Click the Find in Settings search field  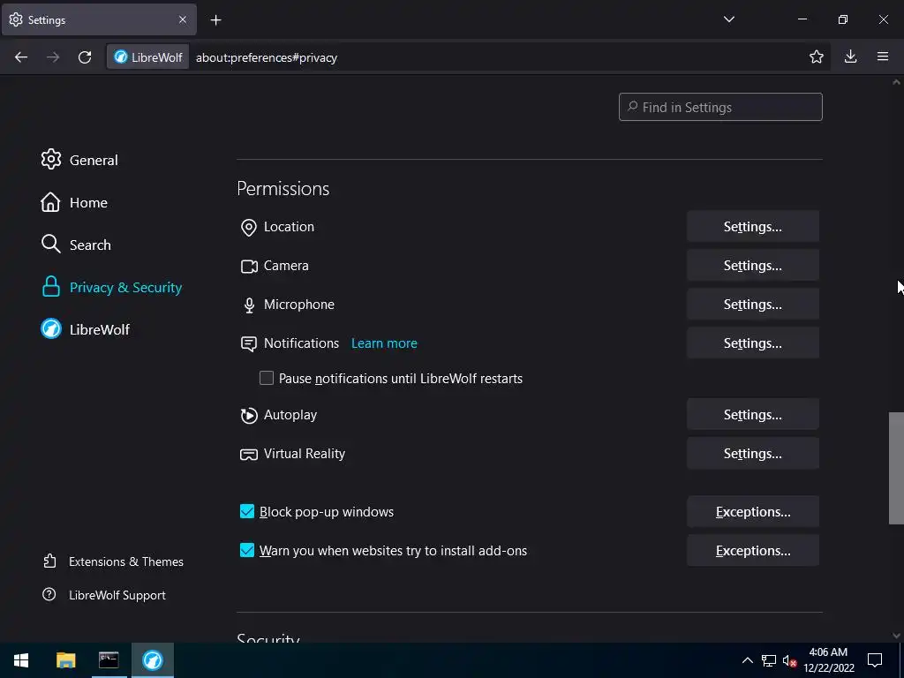[720, 107]
